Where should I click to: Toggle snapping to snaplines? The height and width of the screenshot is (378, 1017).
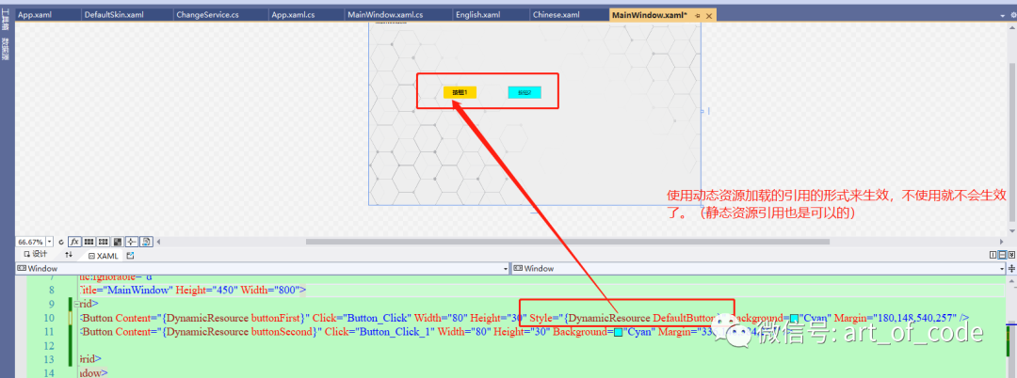point(132,242)
